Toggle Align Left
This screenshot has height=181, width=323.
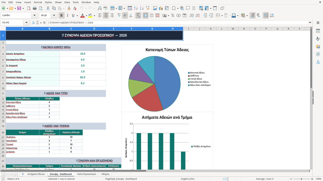(x=100, y=16)
